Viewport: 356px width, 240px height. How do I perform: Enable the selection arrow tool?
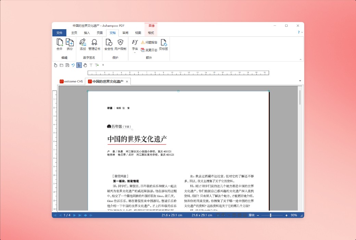79,65
